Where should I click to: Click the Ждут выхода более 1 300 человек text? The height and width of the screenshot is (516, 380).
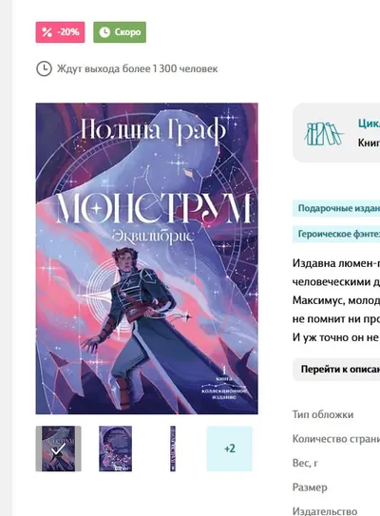coord(137,68)
